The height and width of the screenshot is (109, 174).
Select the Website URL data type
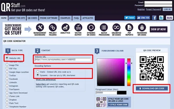coord(7,58)
